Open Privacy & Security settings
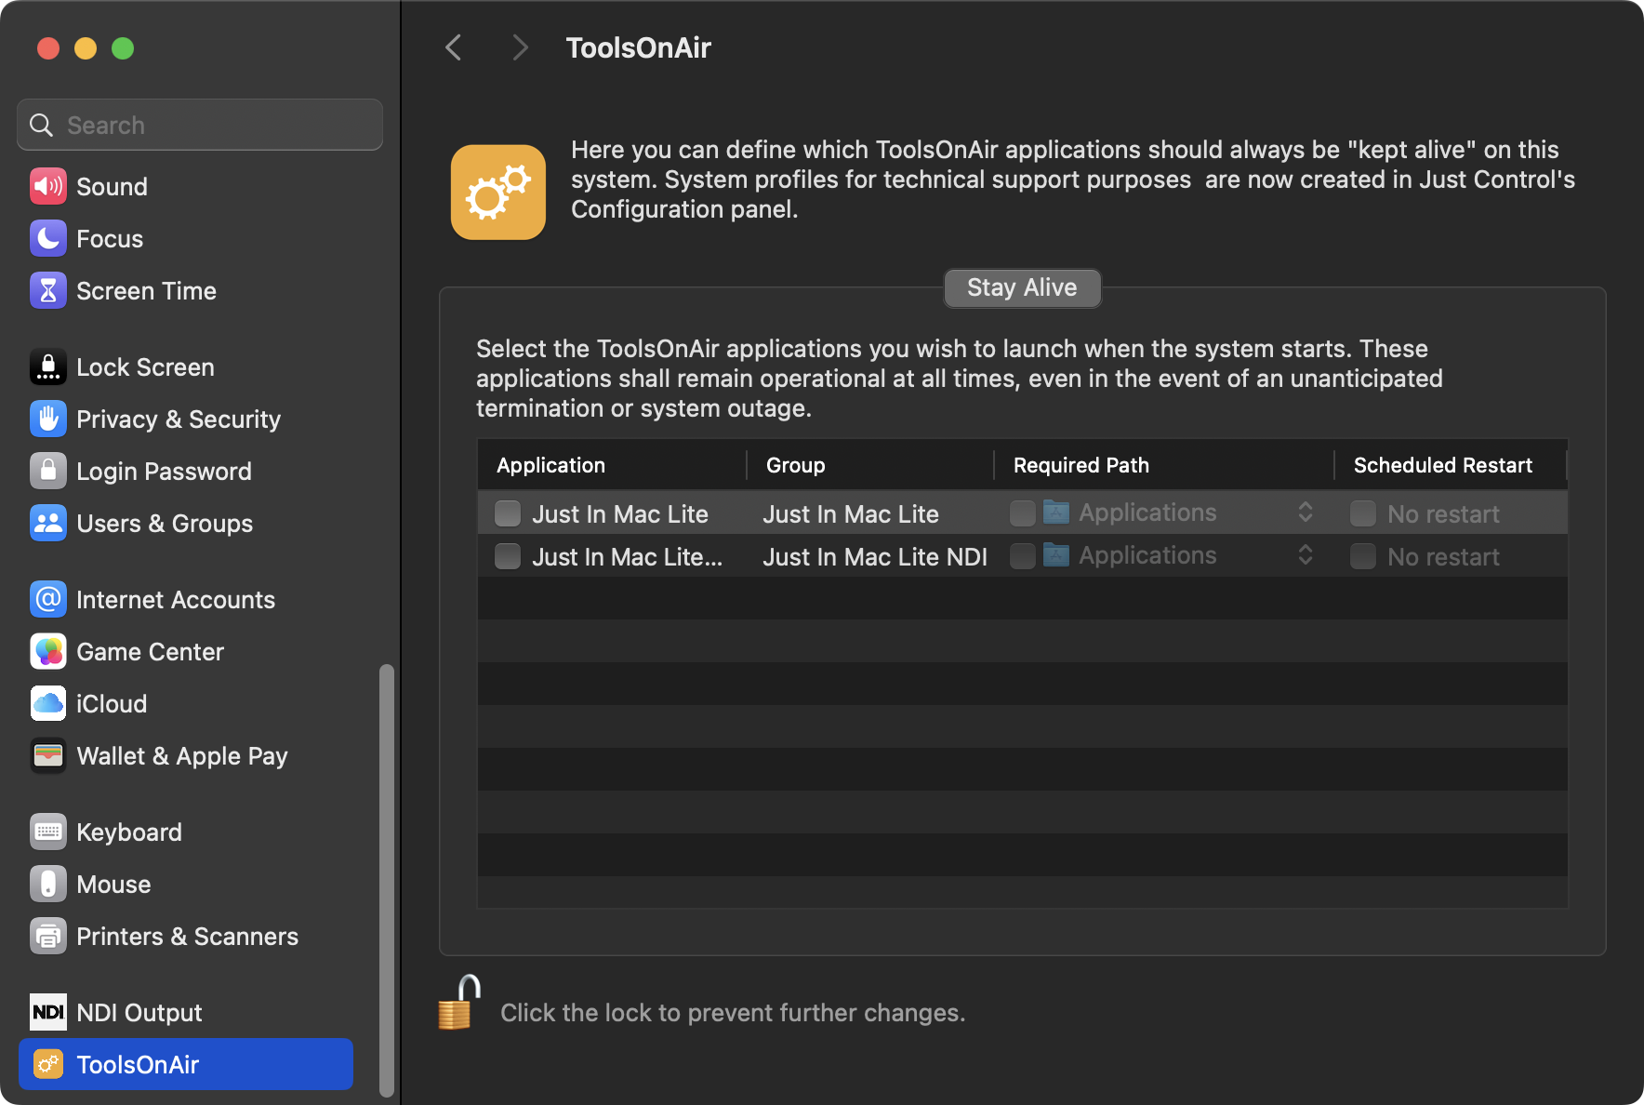1644x1105 pixels. pyautogui.click(x=186, y=419)
